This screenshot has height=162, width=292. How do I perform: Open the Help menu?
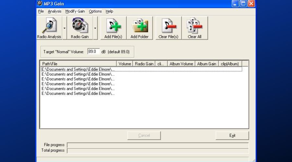tap(109, 11)
